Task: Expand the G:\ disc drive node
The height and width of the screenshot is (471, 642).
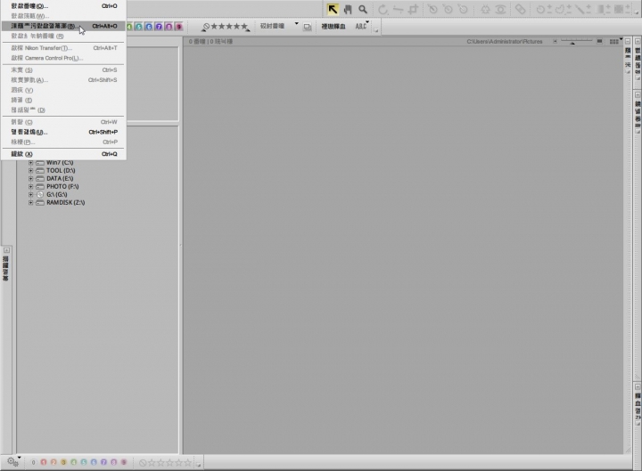Action: click(x=30, y=195)
